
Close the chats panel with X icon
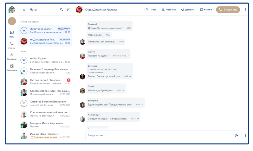24,10
